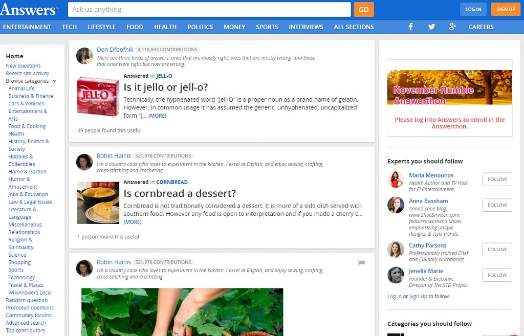This screenshot has width=524, height=336.
Task: Click the orange GO button
Action: click(364, 9)
